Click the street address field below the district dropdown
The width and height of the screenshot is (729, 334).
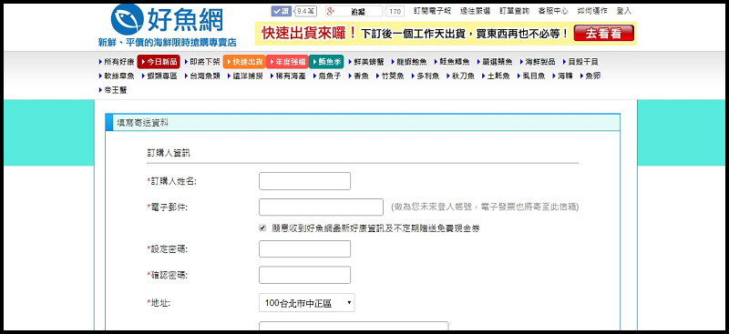354,327
